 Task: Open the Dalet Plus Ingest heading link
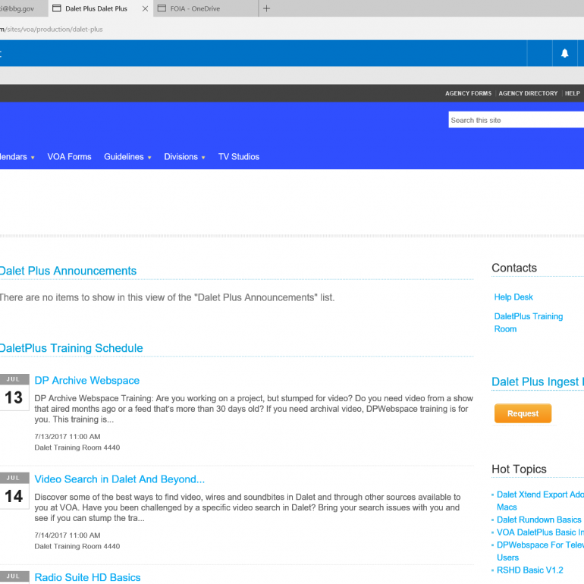coord(538,381)
